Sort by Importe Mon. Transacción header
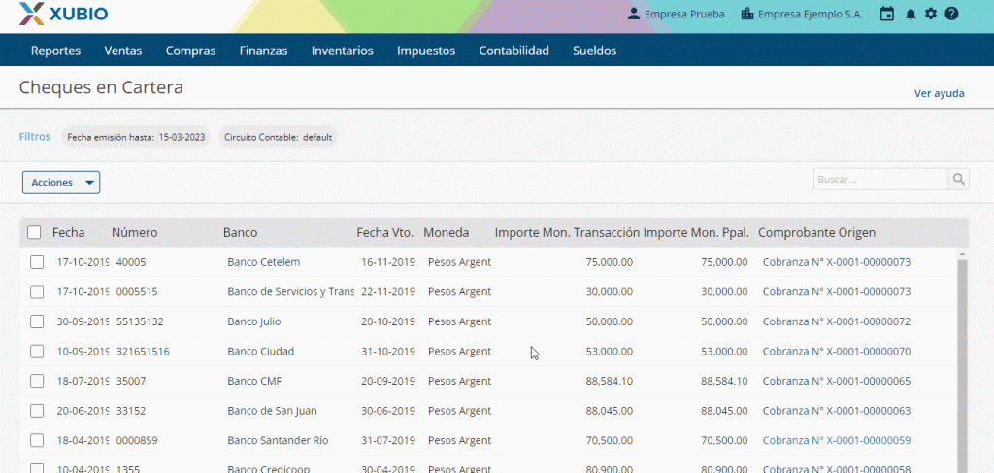The height and width of the screenshot is (473, 994). pos(567,233)
